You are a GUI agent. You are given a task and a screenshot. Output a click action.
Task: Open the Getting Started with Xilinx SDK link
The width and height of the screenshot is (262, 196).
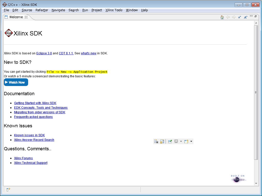(35, 103)
